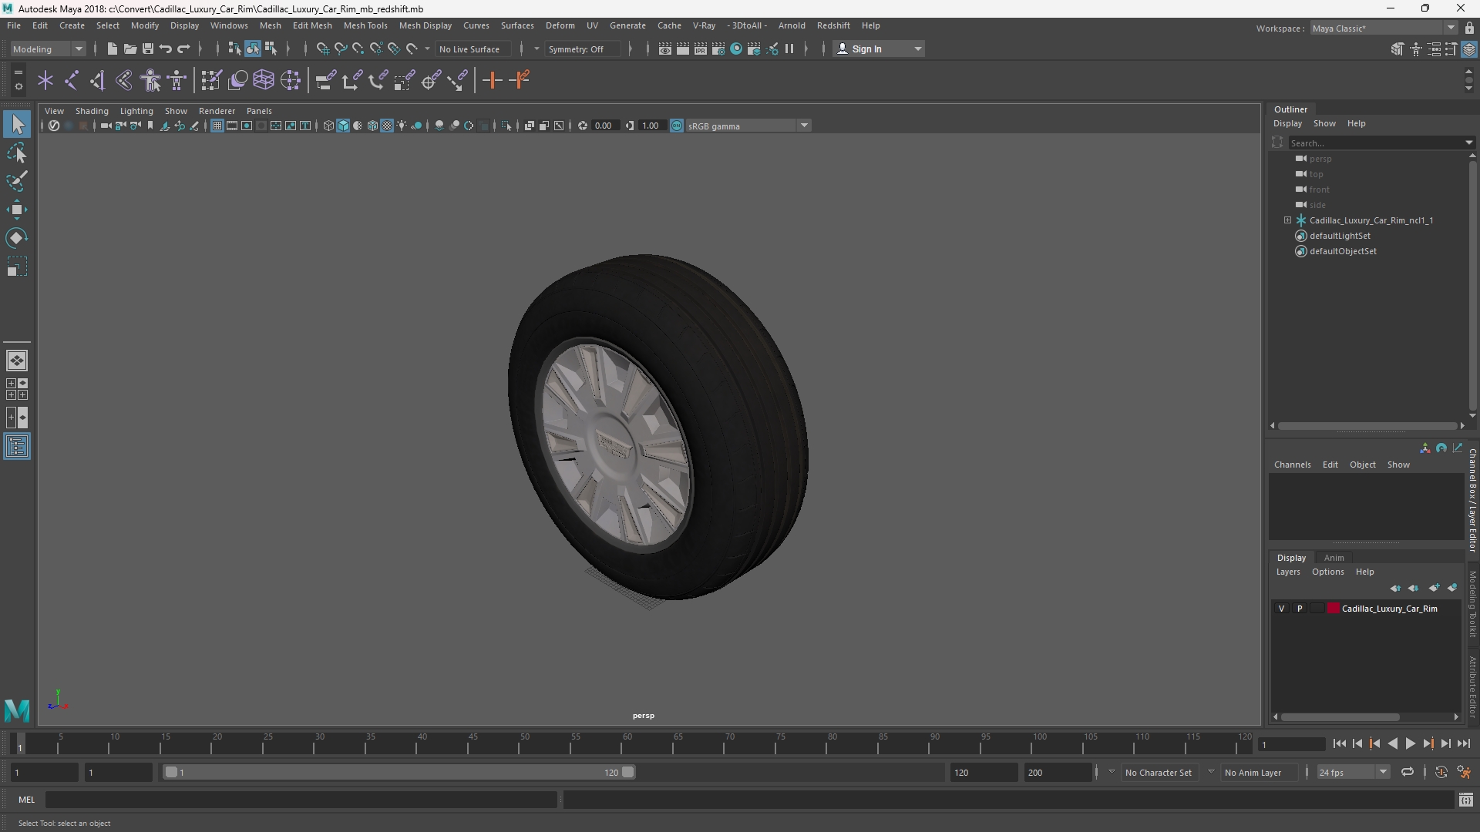1480x832 pixels.
Task: Open the Outliner layout icon
Action: [x=17, y=447]
